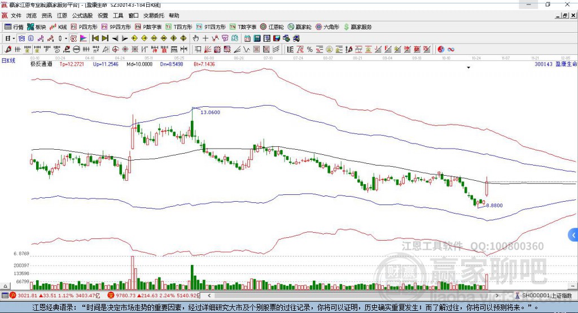The width and height of the screenshot is (578, 313).
Task: Select the red pen drawing tool
Action: point(8,49)
